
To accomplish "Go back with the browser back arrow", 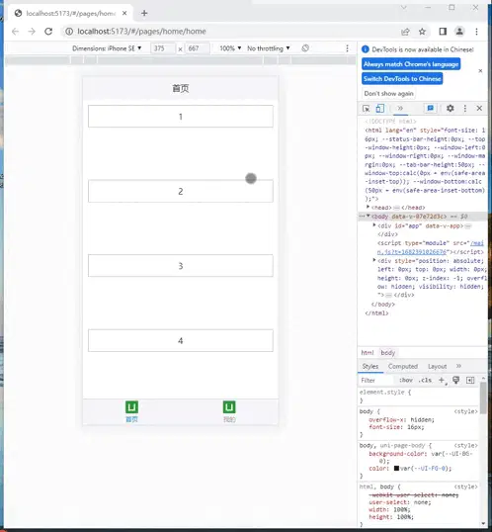I will click(x=15, y=32).
